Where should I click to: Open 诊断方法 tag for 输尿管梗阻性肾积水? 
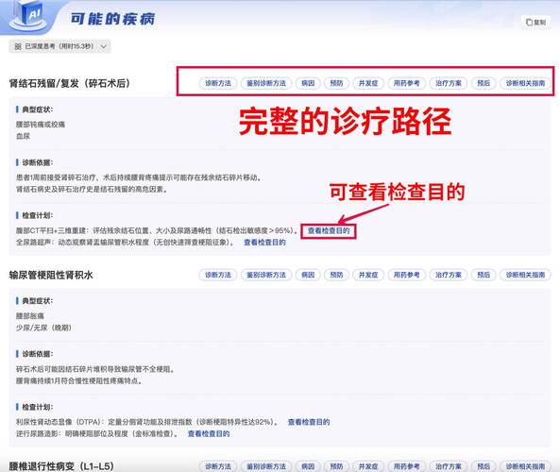tap(218, 275)
